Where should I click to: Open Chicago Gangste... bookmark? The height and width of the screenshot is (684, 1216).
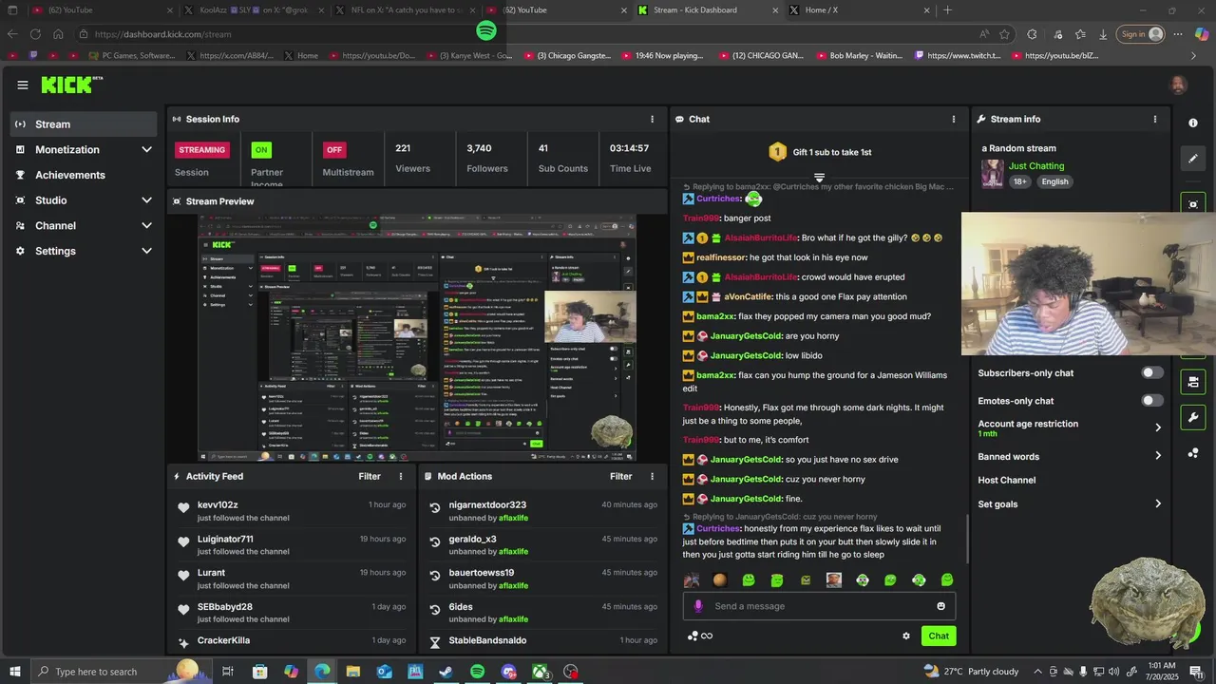(x=567, y=56)
